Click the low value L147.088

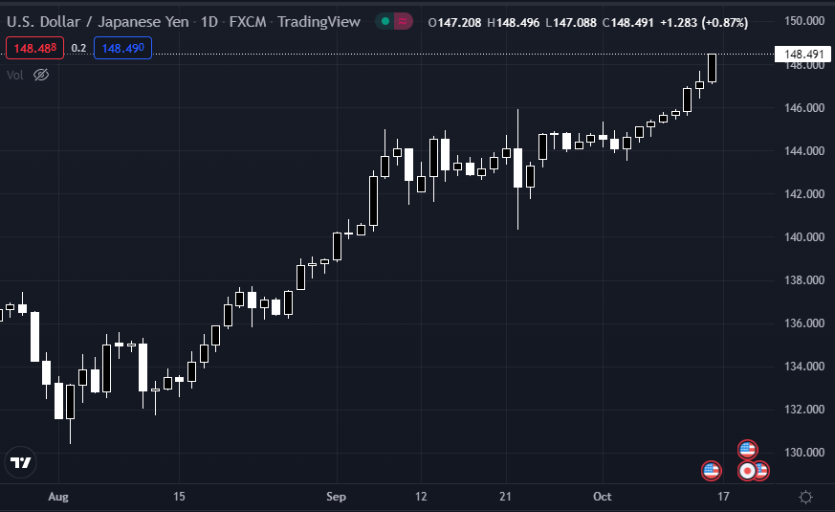571,22
